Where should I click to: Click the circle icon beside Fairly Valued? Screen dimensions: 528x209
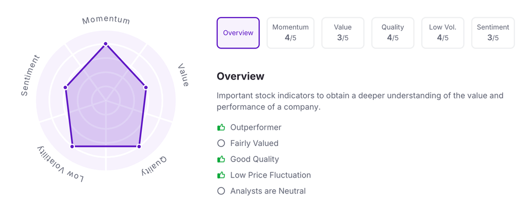pos(221,143)
